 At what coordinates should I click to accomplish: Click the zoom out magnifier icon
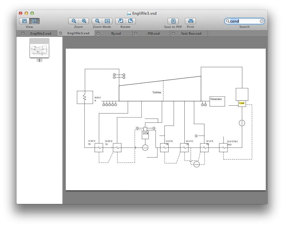pos(74,21)
